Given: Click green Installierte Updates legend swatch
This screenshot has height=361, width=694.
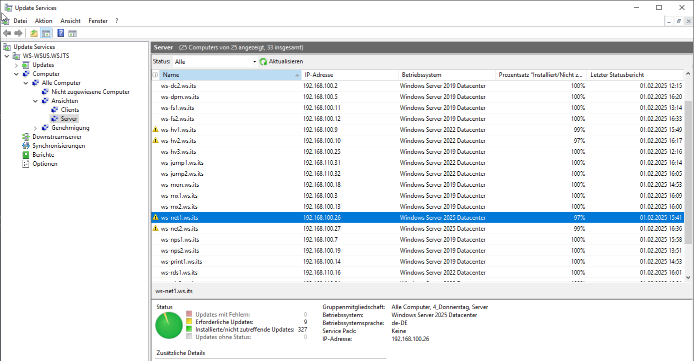Looking at the screenshot, I should point(189,330).
